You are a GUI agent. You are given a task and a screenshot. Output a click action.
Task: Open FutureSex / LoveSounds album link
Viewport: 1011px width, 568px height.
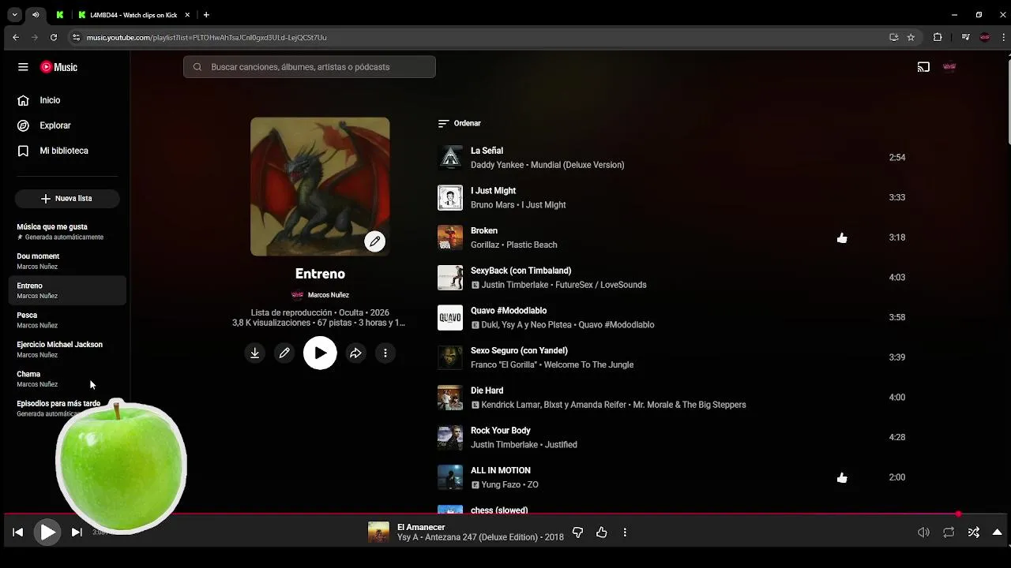600,285
